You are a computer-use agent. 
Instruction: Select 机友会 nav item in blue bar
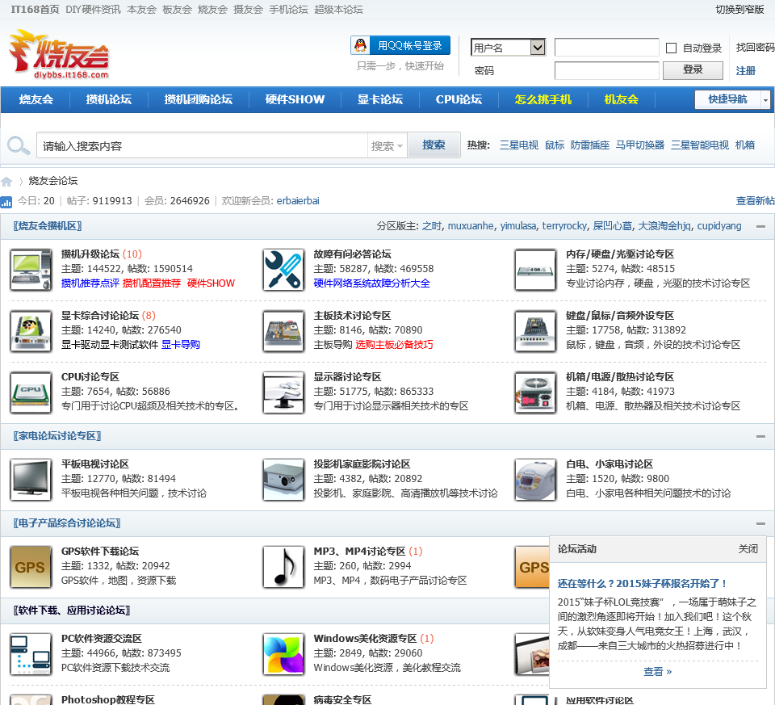(622, 99)
